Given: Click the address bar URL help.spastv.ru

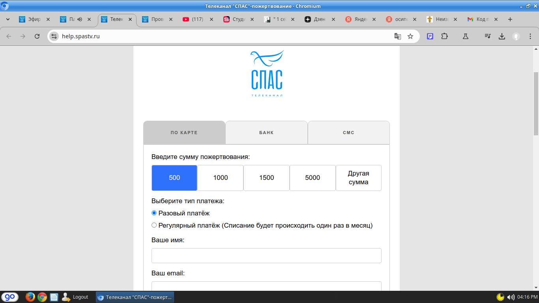Looking at the screenshot, I should tap(80, 36).
